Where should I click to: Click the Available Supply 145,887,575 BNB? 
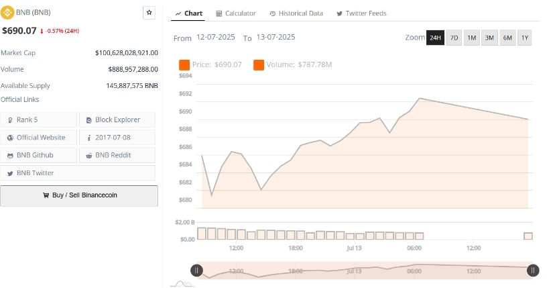pyautogui.click(x=132, y=85)
